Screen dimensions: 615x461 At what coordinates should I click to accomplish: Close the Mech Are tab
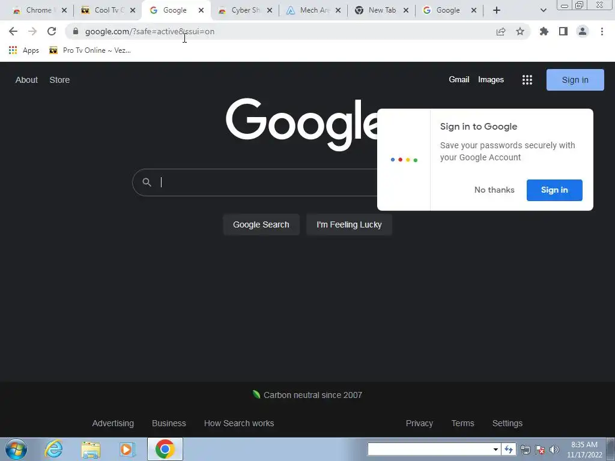(338, 10)
